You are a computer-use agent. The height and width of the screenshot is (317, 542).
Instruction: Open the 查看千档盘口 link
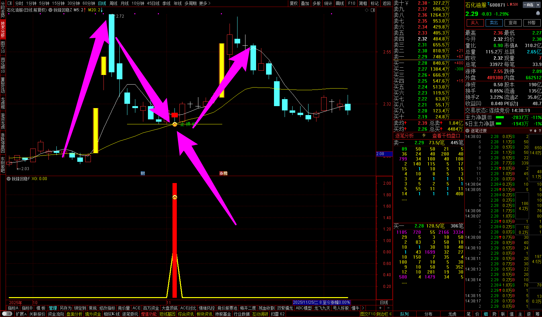coord(446,136)
